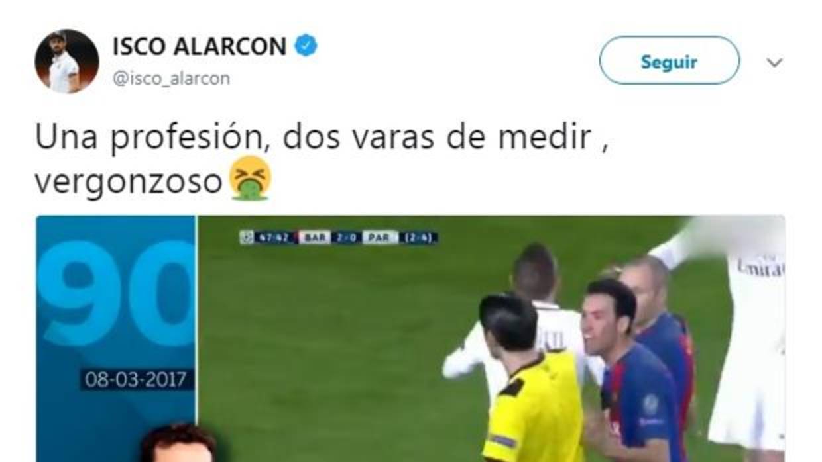The width and height of the screenshot is (822, 462).
Task: Click the Champions League logo in scoreboard
Action: click(247, 237)
